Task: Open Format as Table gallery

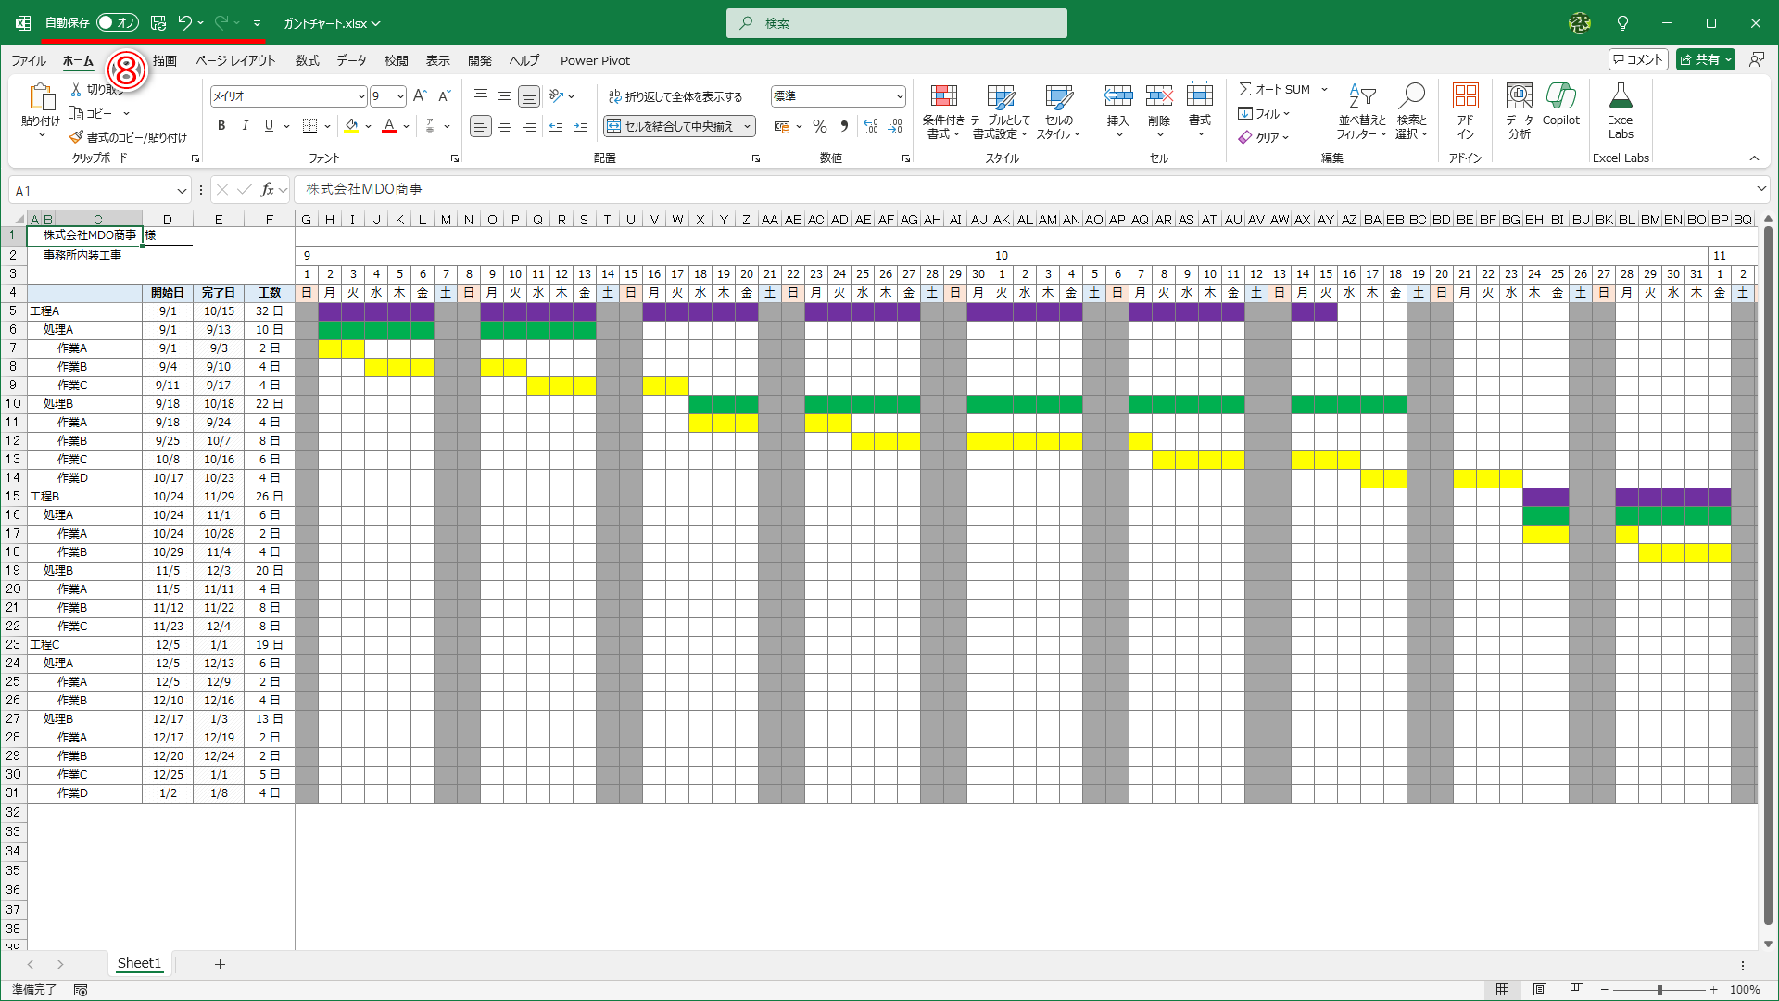Action: 1000,97
